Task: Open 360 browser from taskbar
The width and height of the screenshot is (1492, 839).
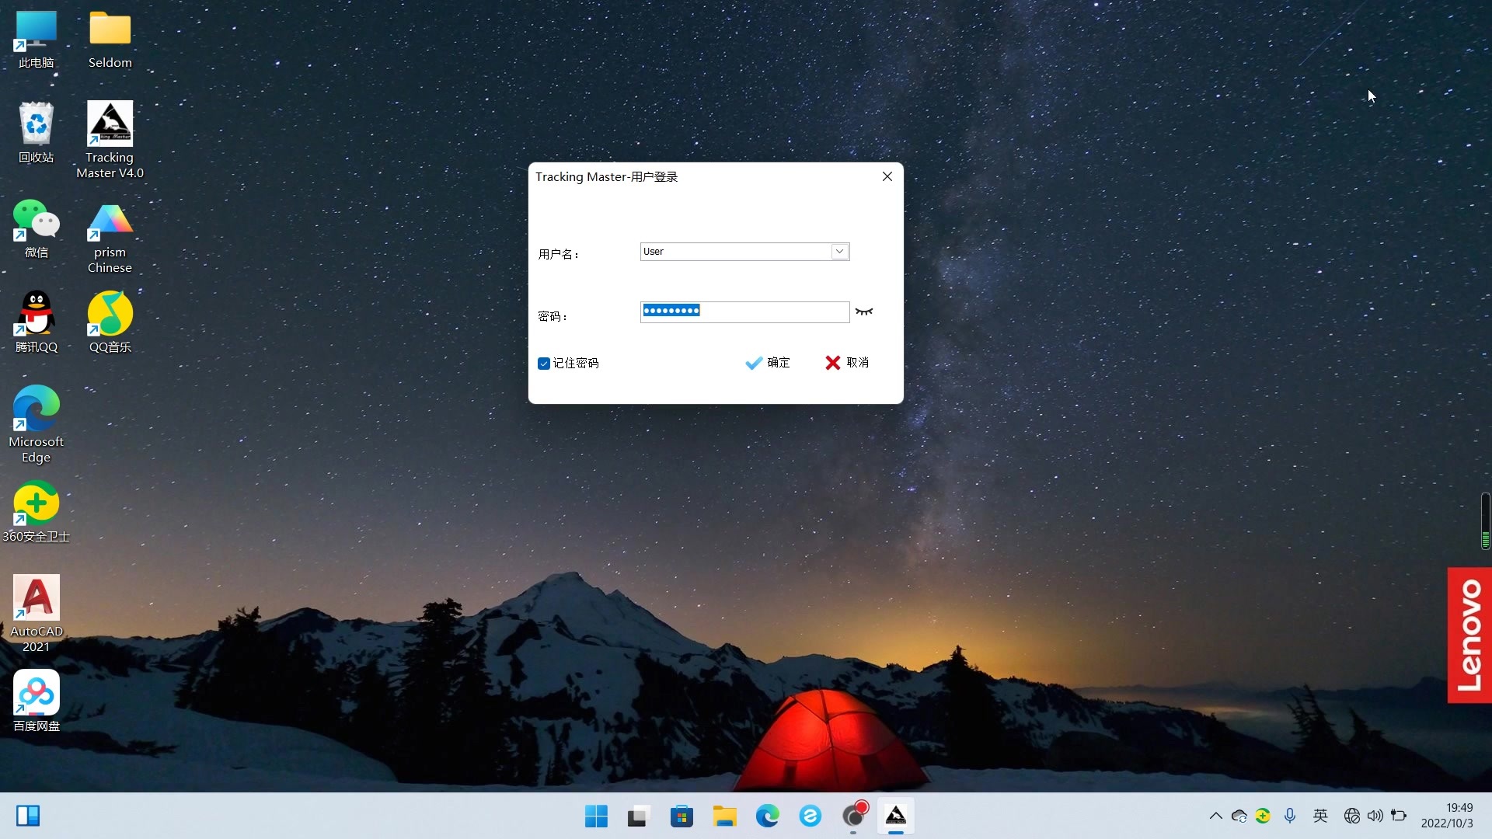Action: coord(810,816)
